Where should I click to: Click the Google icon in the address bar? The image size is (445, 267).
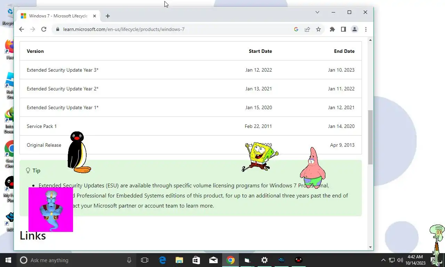296,29
